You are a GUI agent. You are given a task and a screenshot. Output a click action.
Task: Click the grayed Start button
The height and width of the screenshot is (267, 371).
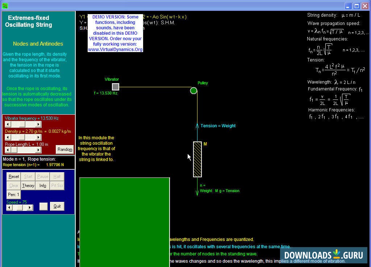tap(28, 177)
